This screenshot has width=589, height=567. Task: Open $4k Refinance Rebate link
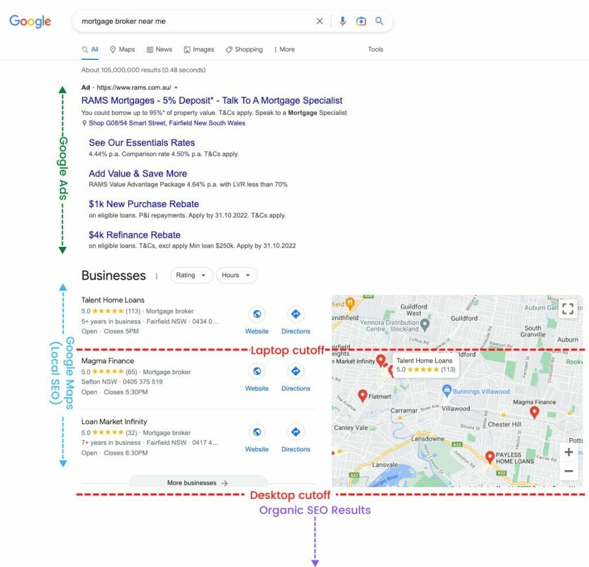135,235
